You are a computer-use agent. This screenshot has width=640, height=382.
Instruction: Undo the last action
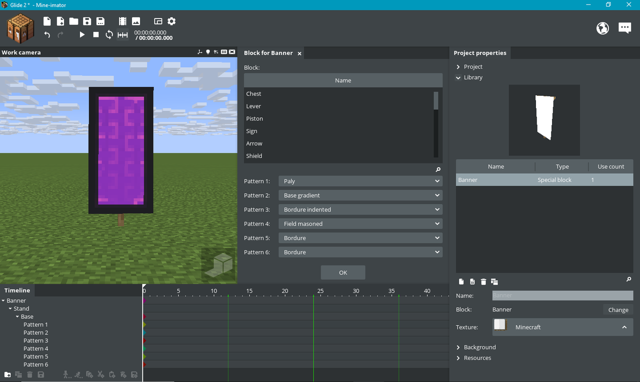(47, 34)
